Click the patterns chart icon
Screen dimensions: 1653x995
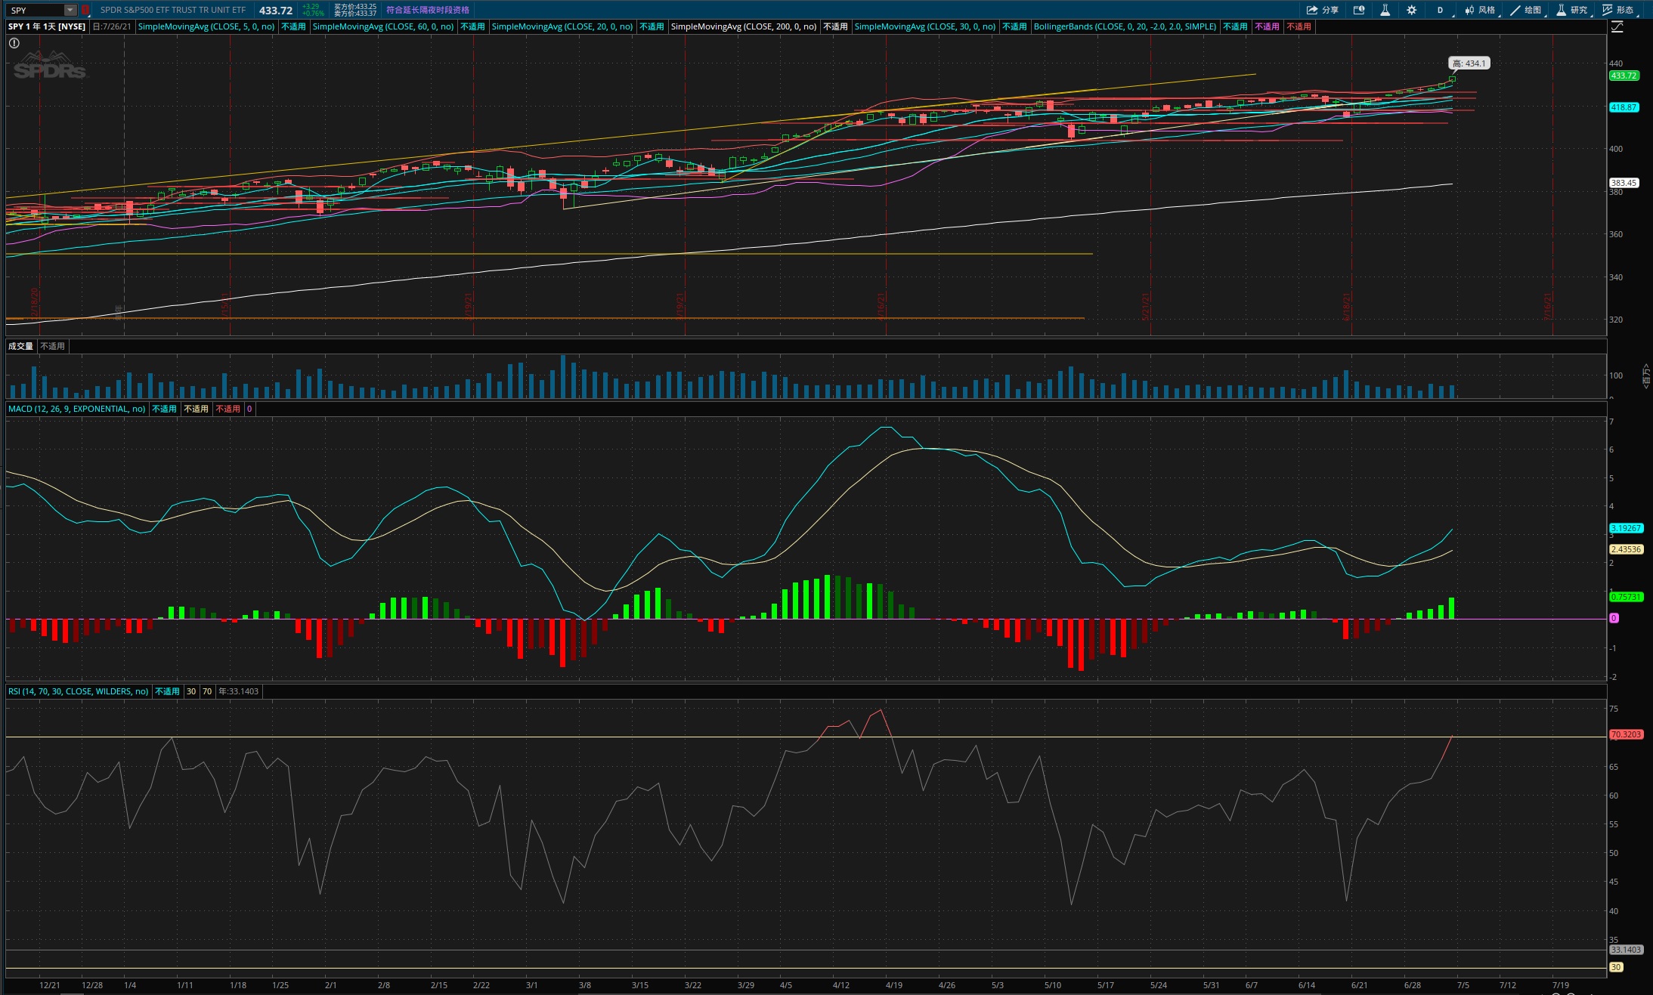[x=1607, y=10]
